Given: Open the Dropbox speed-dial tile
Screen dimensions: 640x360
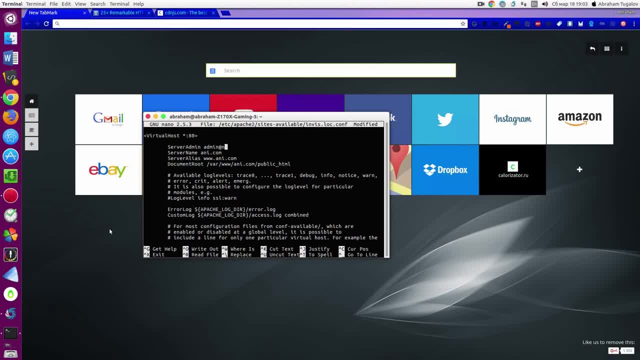Looking at the screenshot, I should [445, 170].
